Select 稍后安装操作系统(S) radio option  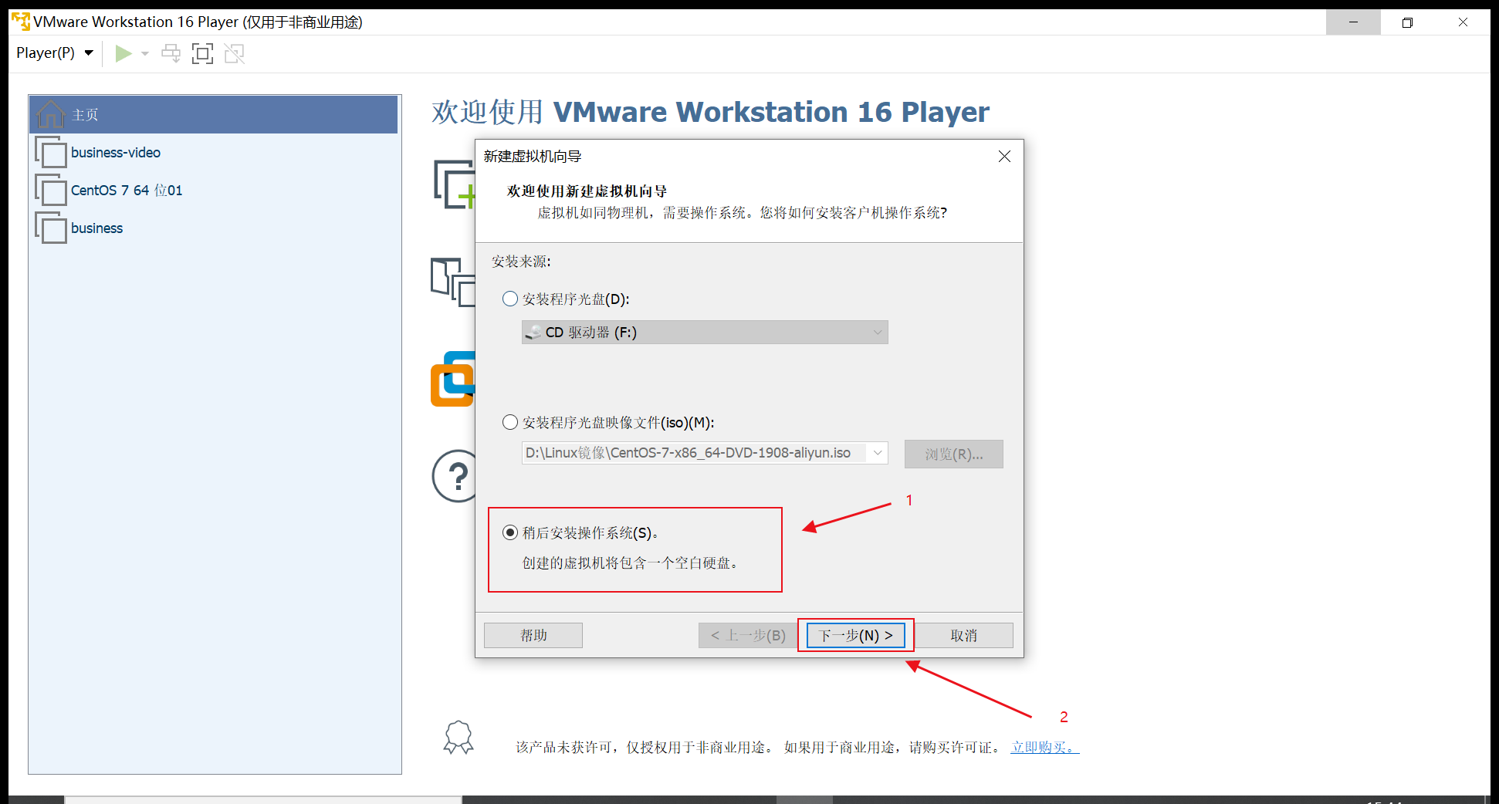[x=510, y=532]
